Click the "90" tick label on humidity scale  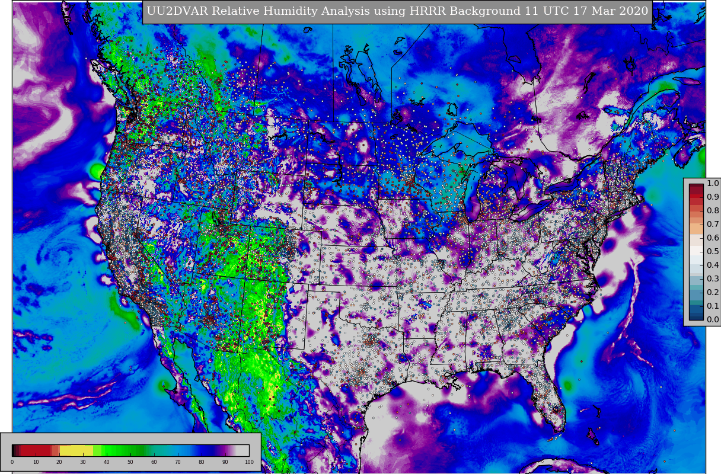(x=225, y=462)
